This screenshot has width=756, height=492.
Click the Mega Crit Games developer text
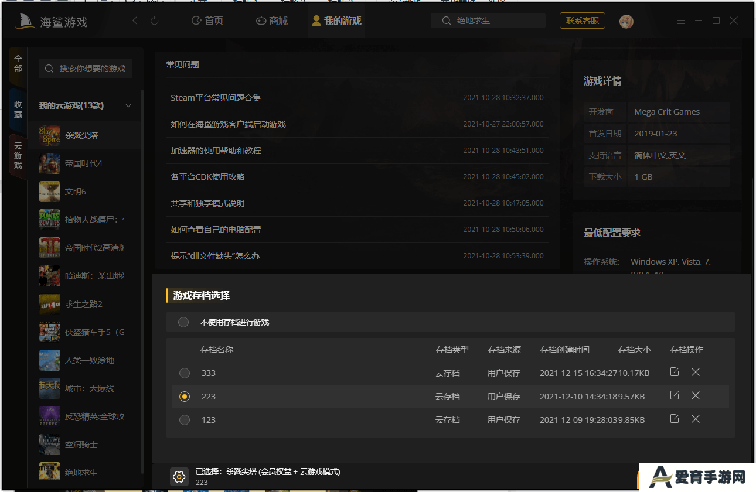pyautogui.click(x=667, y=112)
